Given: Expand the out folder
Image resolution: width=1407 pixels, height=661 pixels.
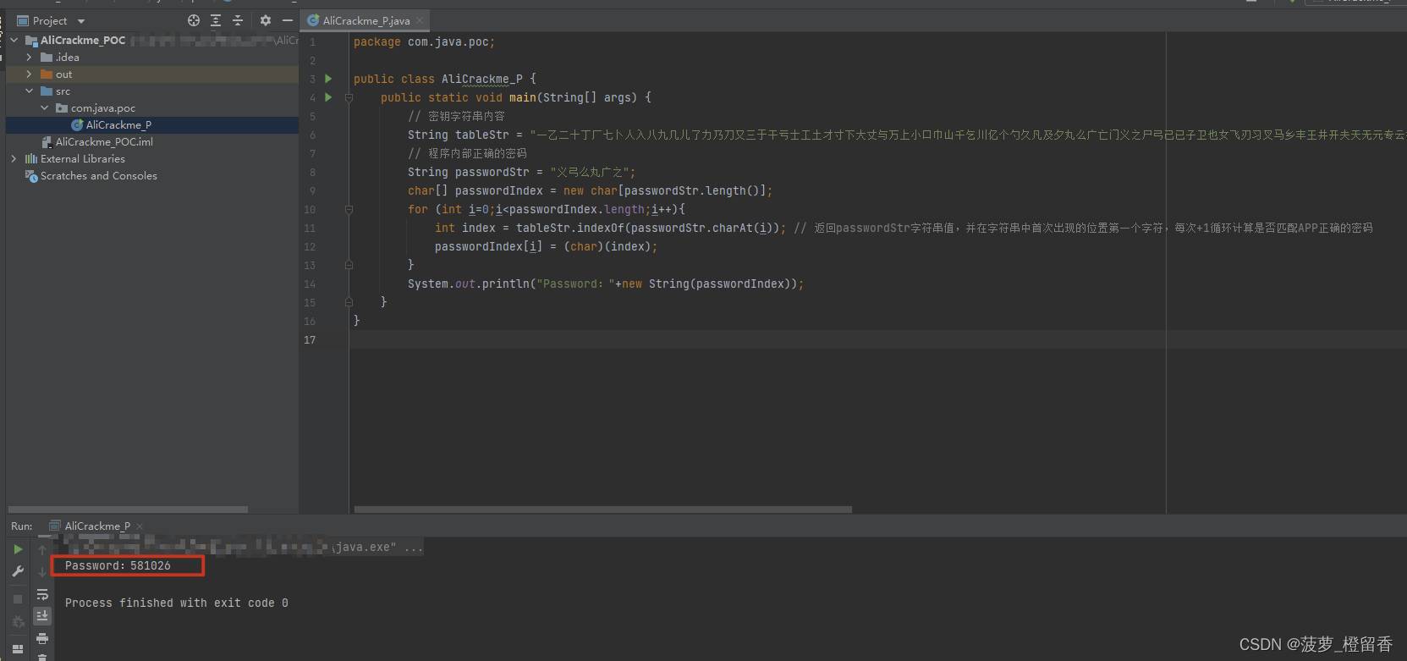Looking at the screenshot, I should pos(30,74).
